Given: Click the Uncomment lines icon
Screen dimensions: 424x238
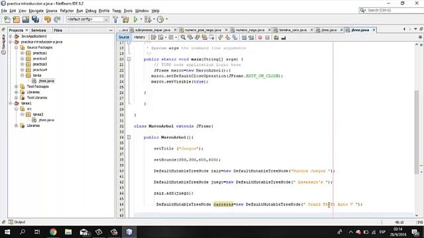Looking at the screenshot, I should [284, 38].
